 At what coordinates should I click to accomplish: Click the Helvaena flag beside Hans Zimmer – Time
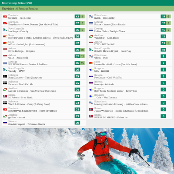pos(5,76)
